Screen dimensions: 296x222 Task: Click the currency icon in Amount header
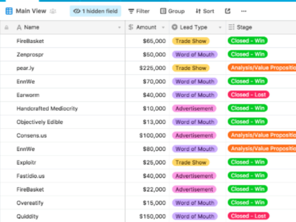(131, 27)
